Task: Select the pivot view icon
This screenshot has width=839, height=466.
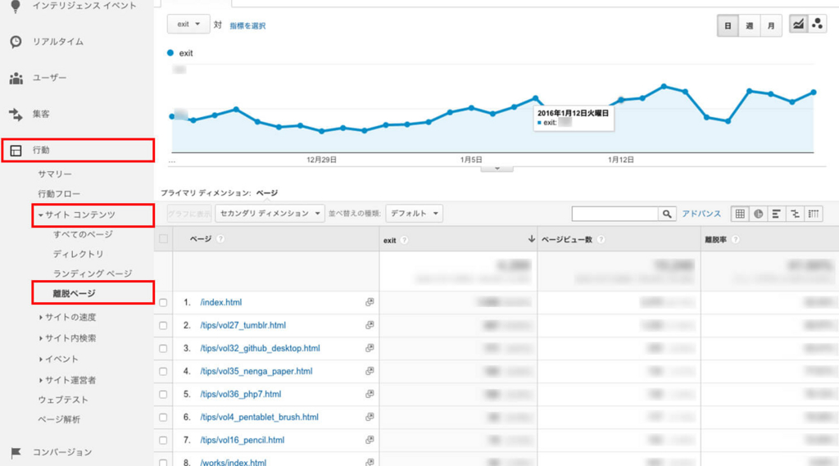Action: (x=814, y=214)
